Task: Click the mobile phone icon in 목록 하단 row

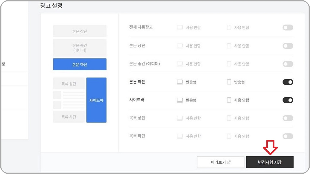Action: click(x=229, y=136)
